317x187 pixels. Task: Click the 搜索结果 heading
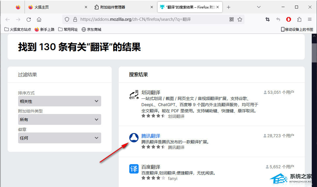139,74
